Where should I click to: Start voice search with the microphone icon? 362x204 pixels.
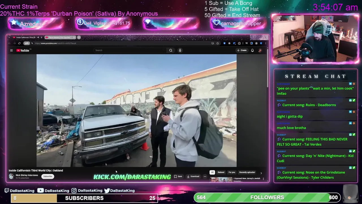point(180,50)
